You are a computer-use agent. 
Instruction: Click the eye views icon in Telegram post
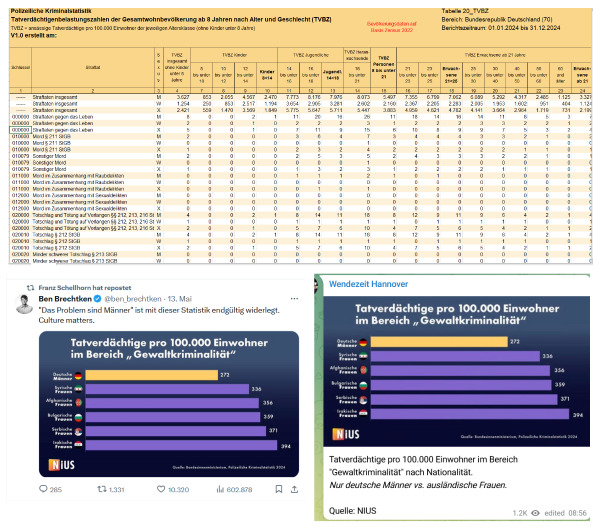(535, 513)
